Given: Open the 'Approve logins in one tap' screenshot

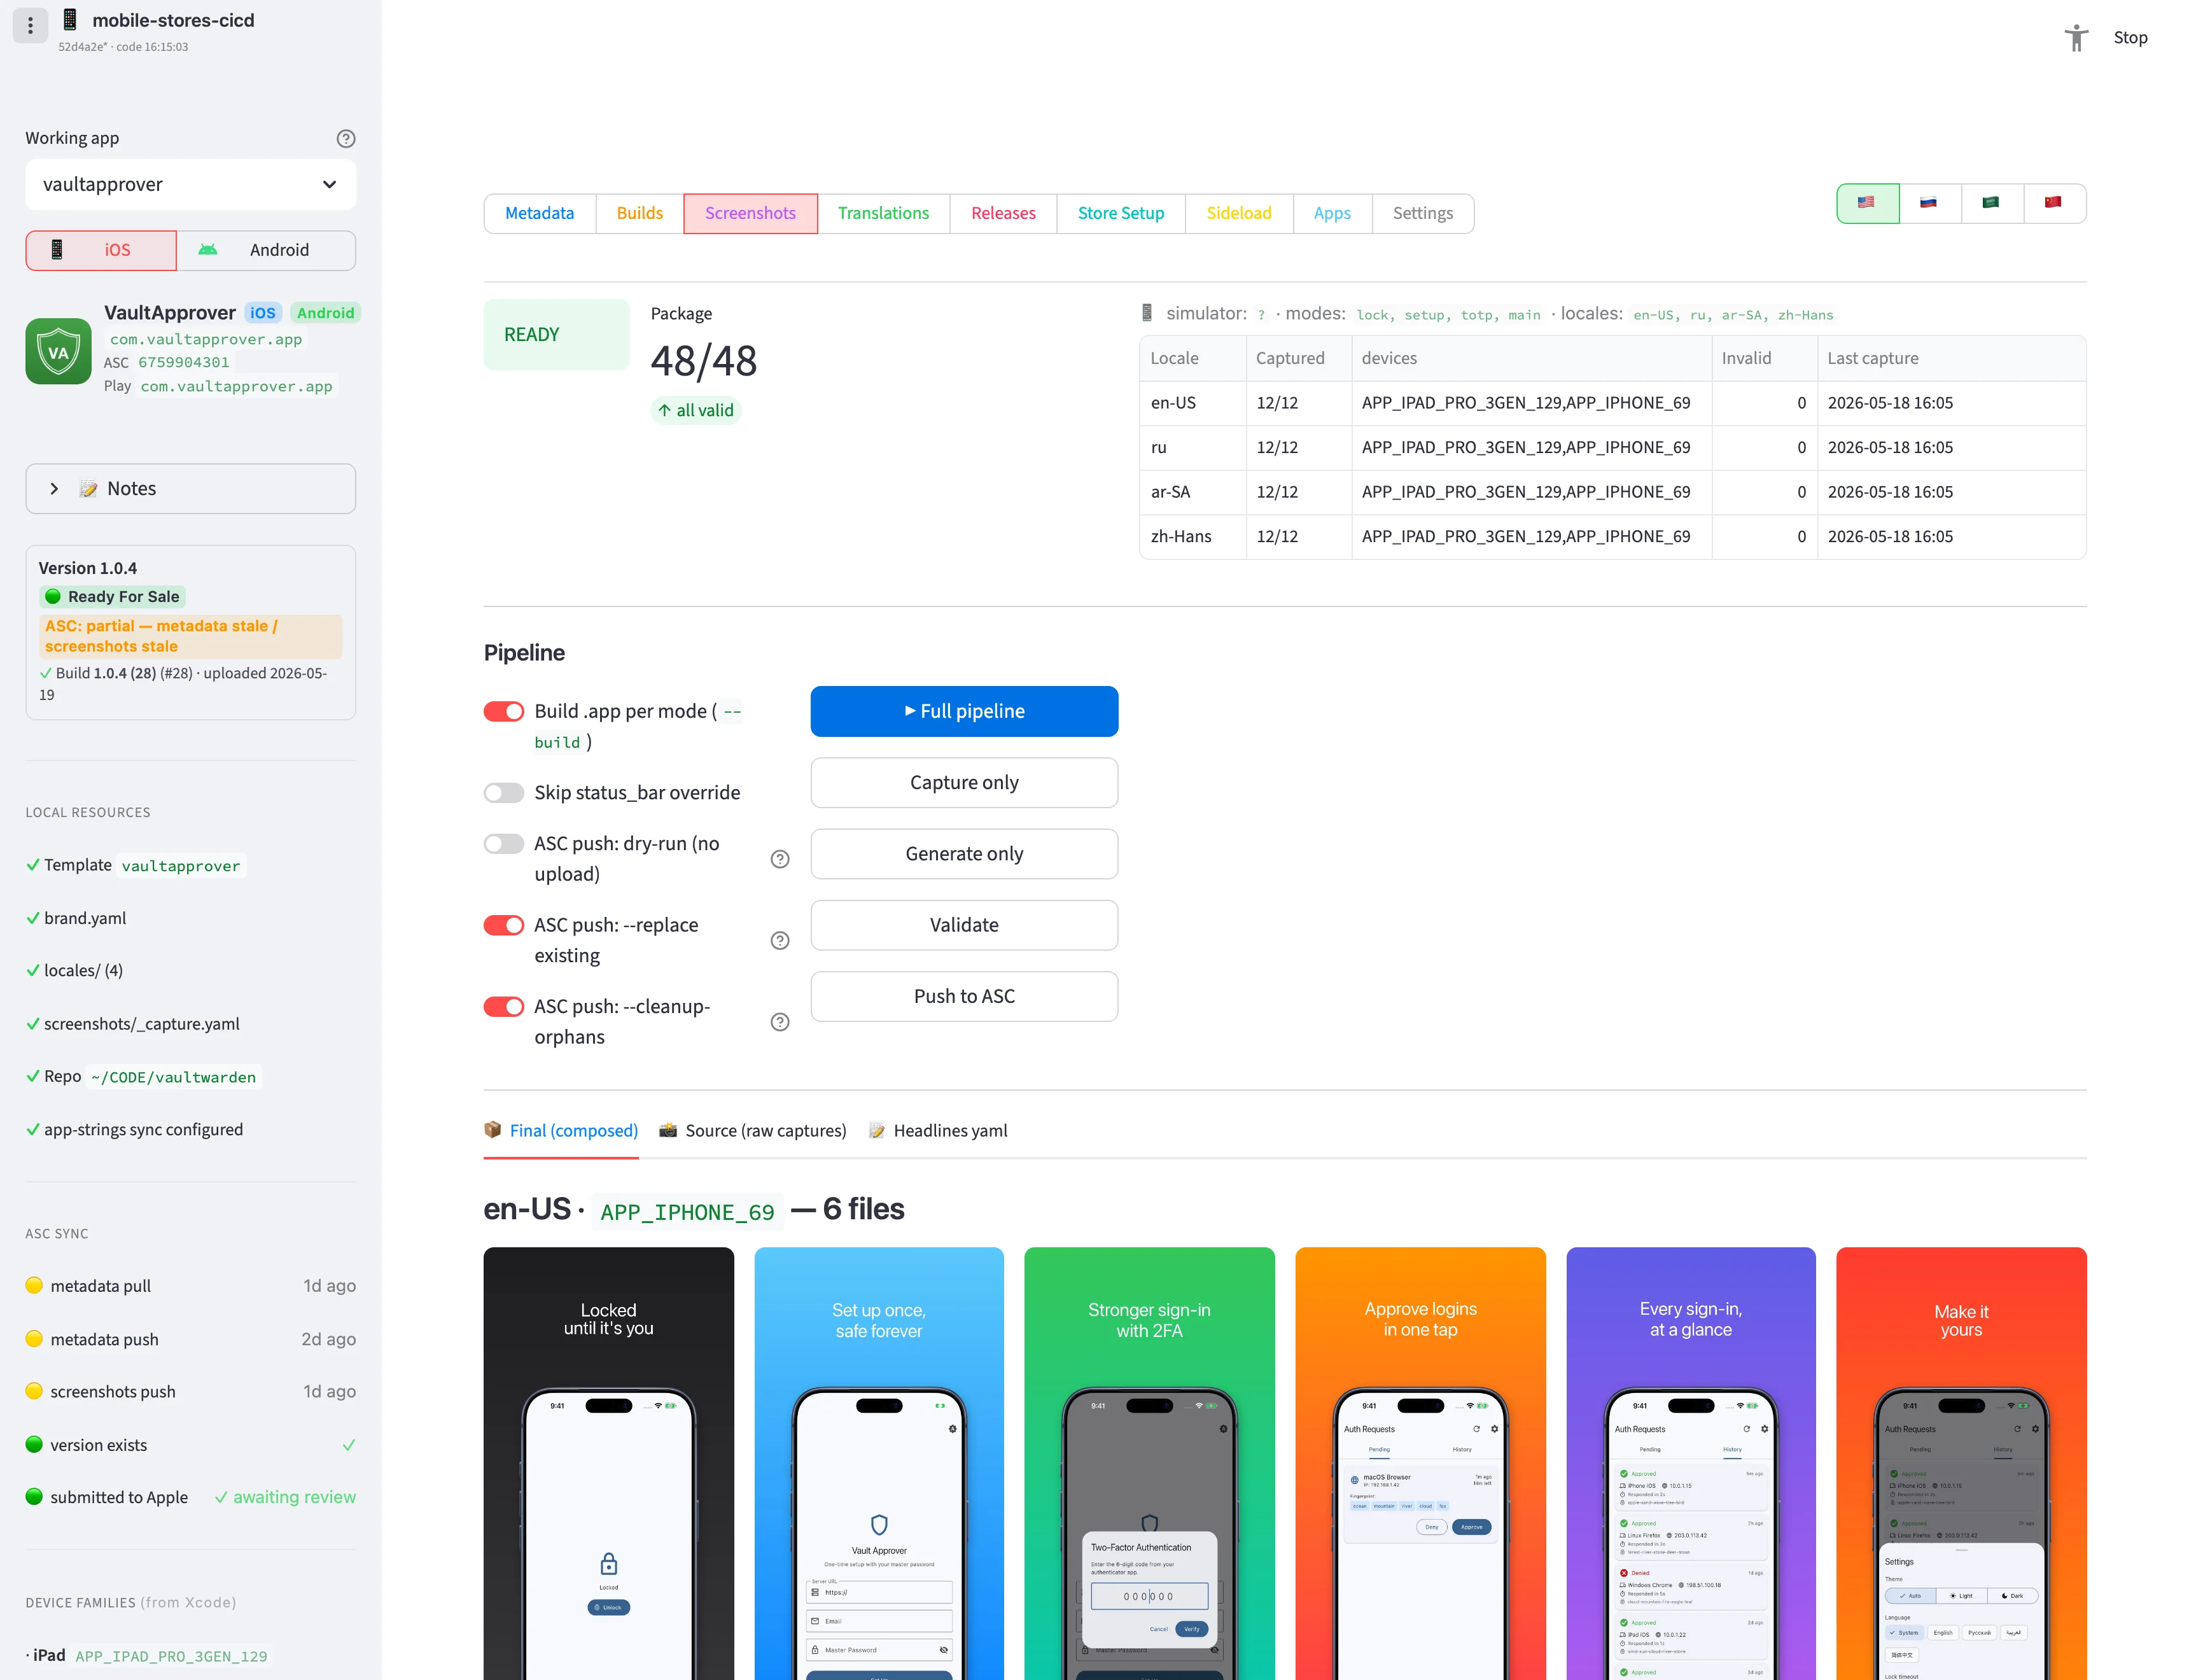Looking at the screenshot, I should (x=1420, y=1464).
